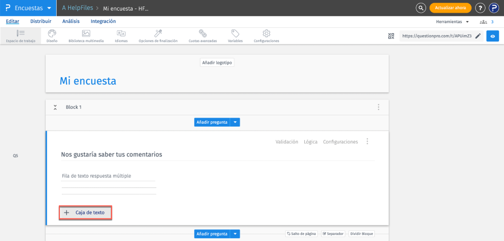504x241 pixels.
Task: Click the Actualizar ahora button
Action: click(x=450, y=8)
